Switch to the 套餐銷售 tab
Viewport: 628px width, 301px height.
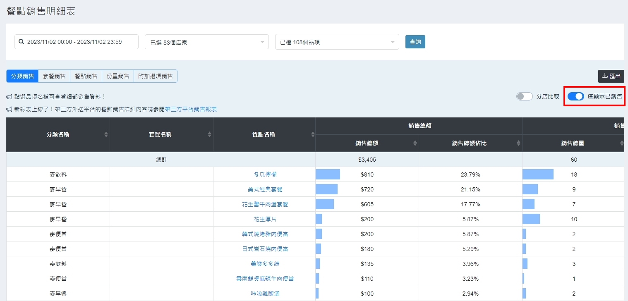(x=54, y=76)
